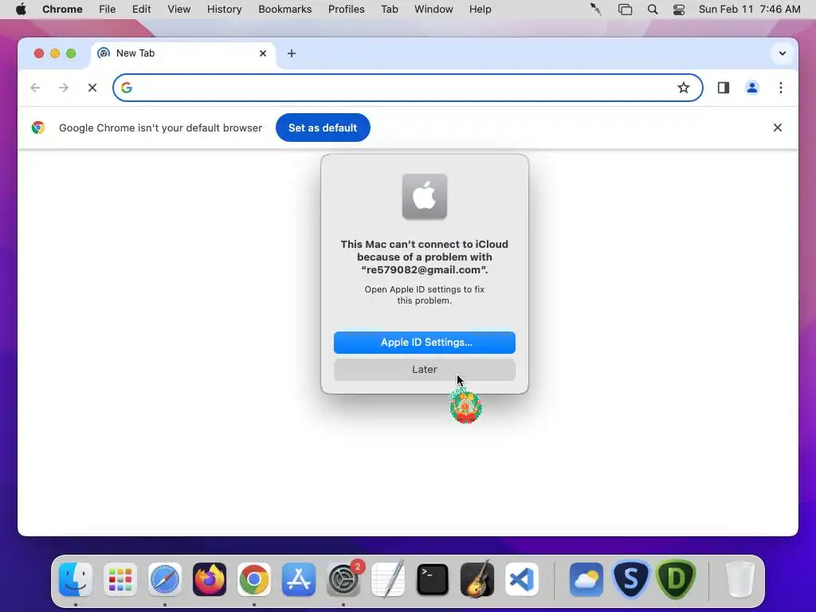Launch Visual Studio Code from the Dock
The width and height of the screenshot is (816, 612).
coord(522,579)
